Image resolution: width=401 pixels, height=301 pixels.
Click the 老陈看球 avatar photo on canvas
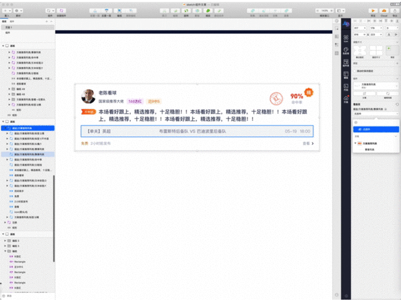coord(88,96)
